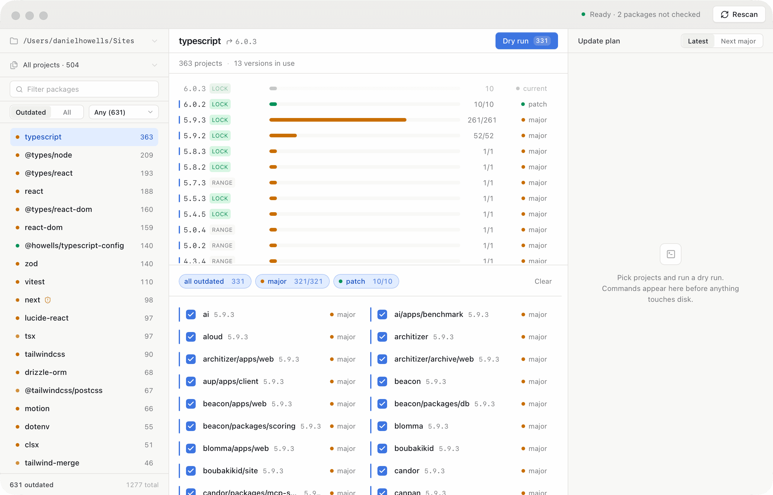This screenshot has width=773, height=495.
Task: Click the 5.9.3 version usage bar
Action: [364, 120]
